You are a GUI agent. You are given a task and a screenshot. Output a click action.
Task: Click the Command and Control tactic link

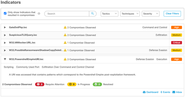(x=155, y=28)
